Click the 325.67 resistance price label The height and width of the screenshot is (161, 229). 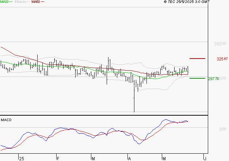point(222,59)
